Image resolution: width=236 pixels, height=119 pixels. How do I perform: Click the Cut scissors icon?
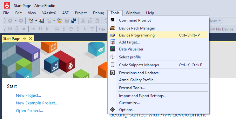tap(83, 21)
